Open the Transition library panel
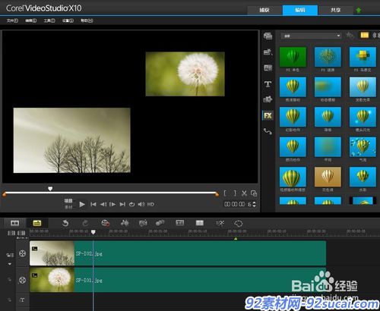The height and width of the screenshot is (311, 380). [x=268, y=68]
